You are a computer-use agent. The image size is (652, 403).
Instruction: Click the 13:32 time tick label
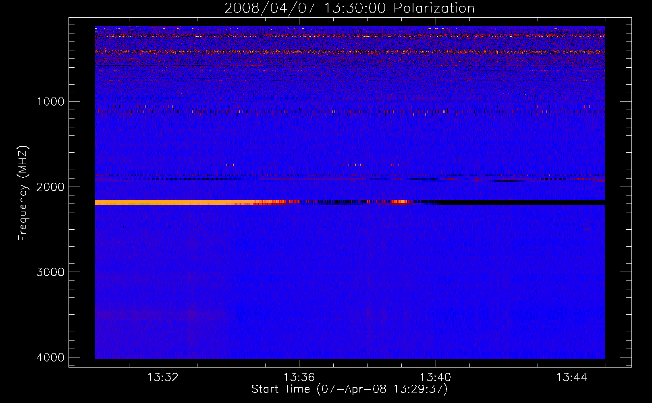point(163,378)
